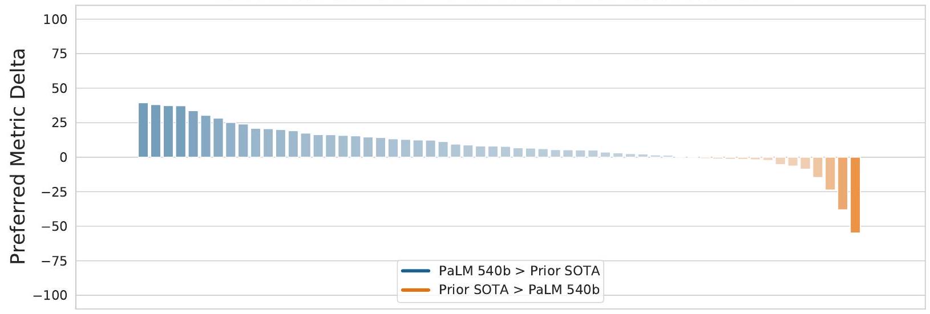Select the y-axis tick label −100
The image size is (930, 314).
(x=50, y=295)
